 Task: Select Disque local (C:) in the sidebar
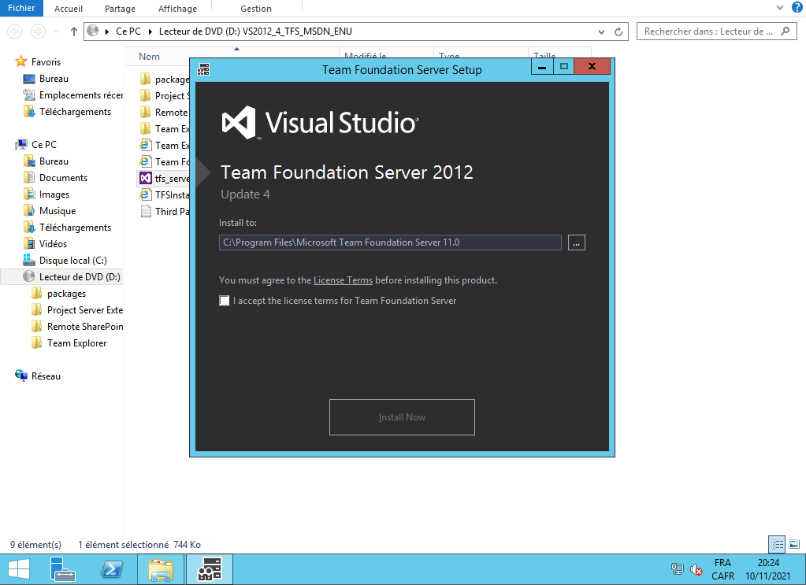tap(72, 261)
